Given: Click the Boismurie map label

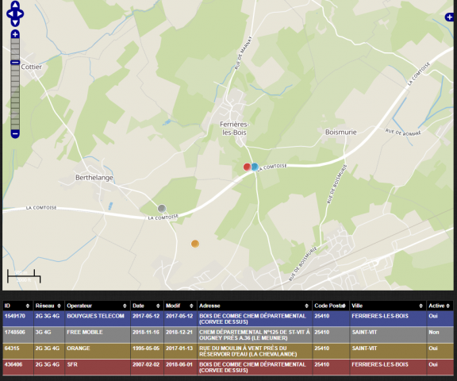Looking at the screenshot, I should pos(340,132).
